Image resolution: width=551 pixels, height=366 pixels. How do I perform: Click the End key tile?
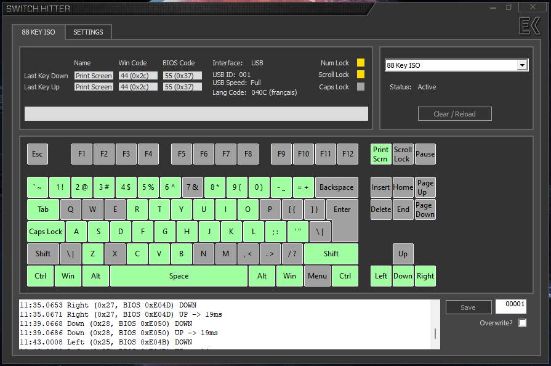(403, 209)
